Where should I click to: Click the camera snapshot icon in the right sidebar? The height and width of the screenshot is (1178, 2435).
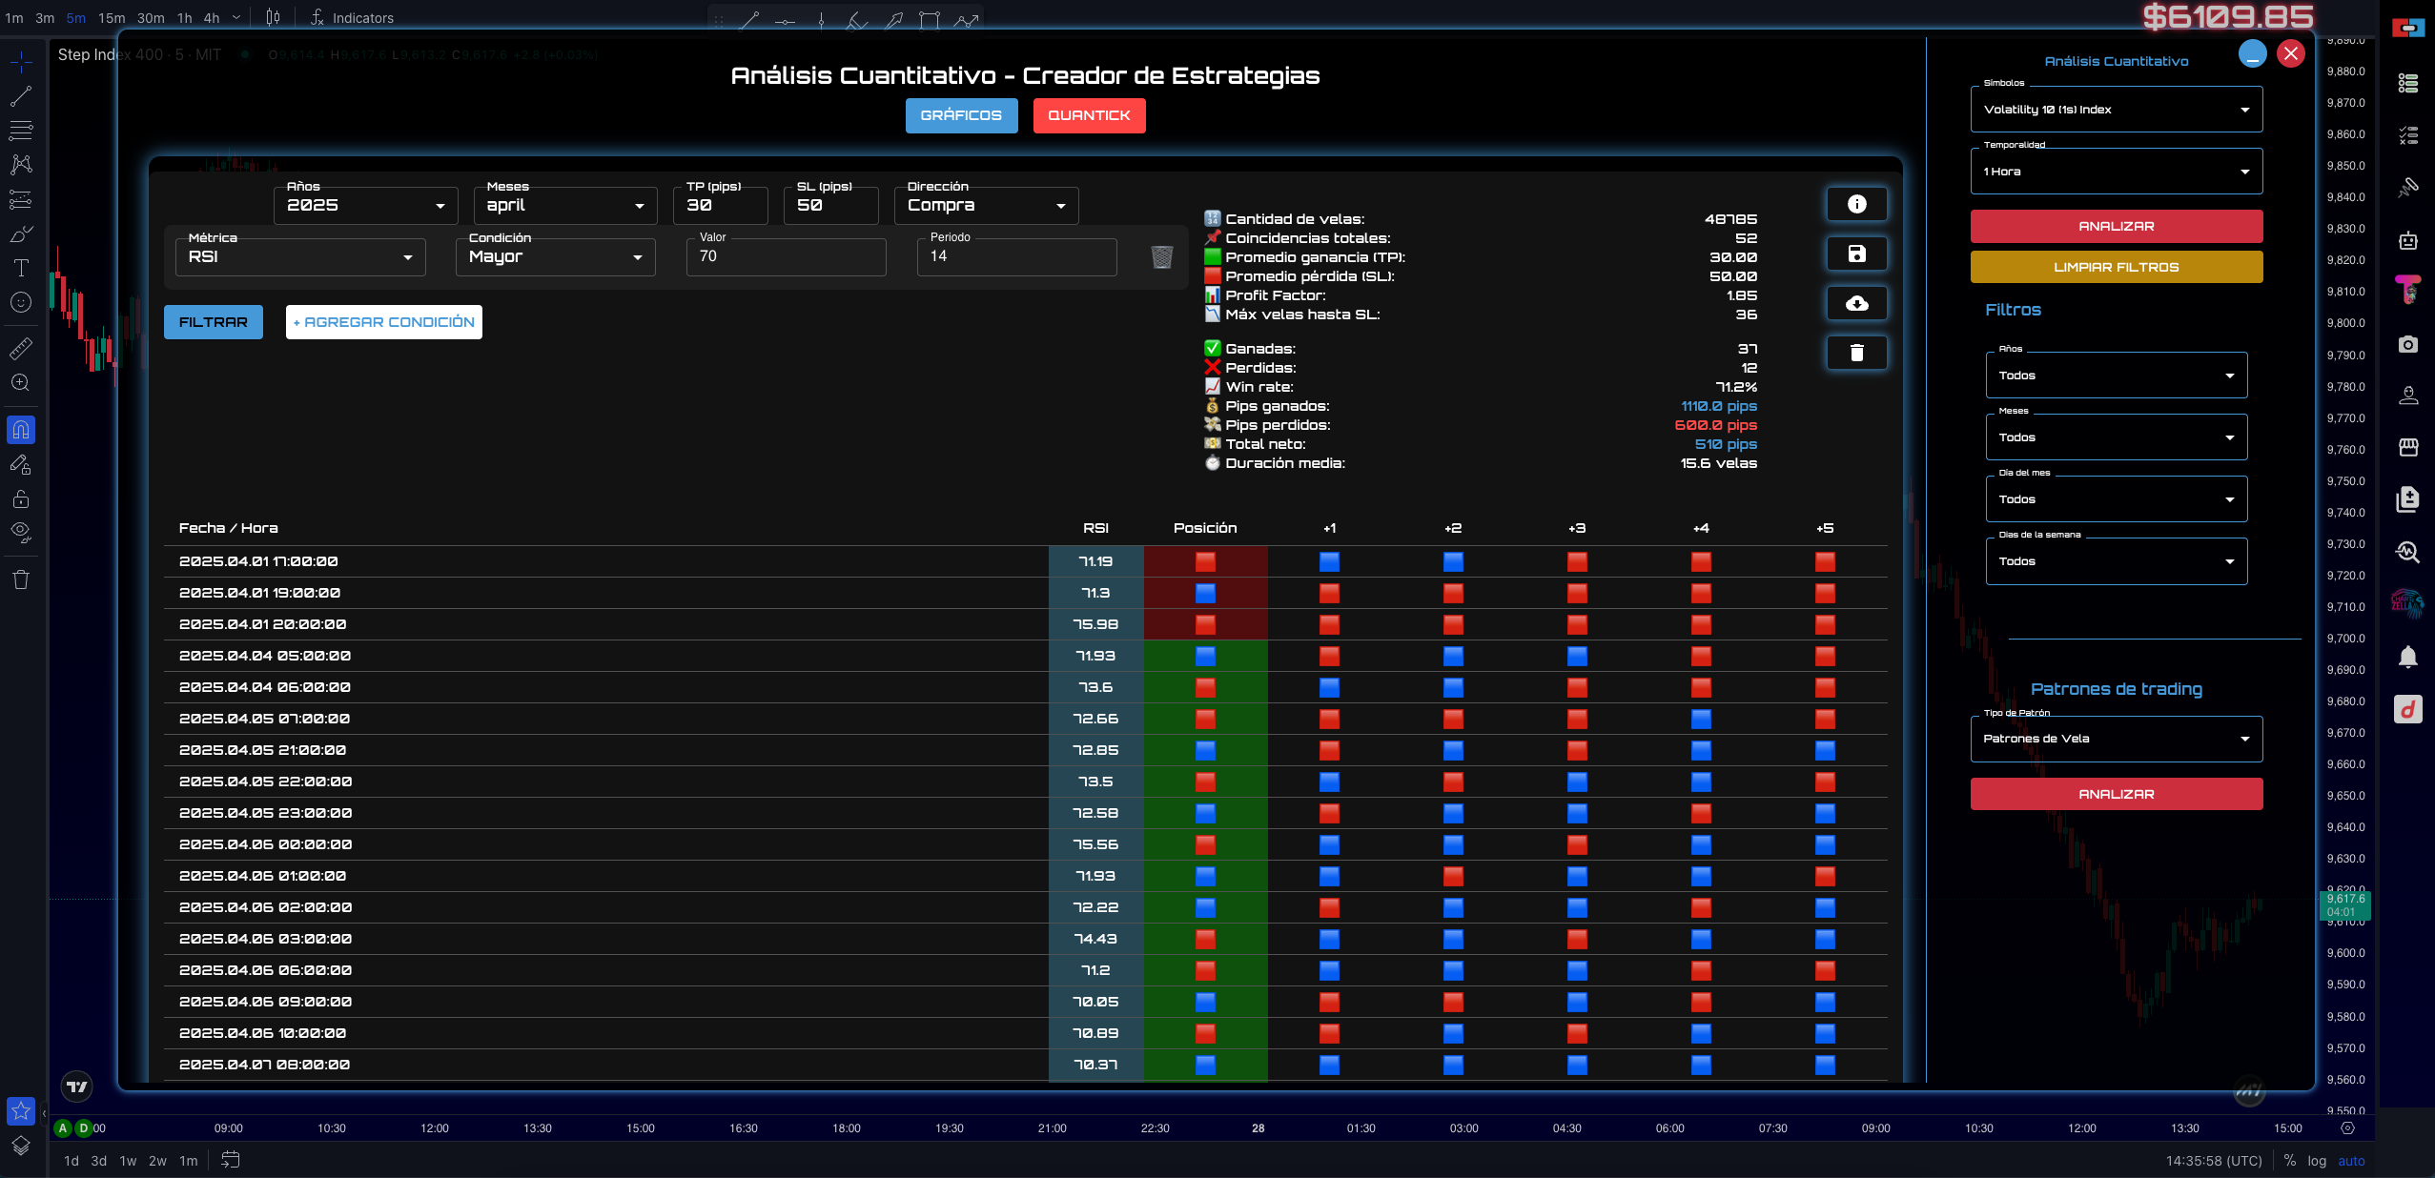pos(2408,344)
